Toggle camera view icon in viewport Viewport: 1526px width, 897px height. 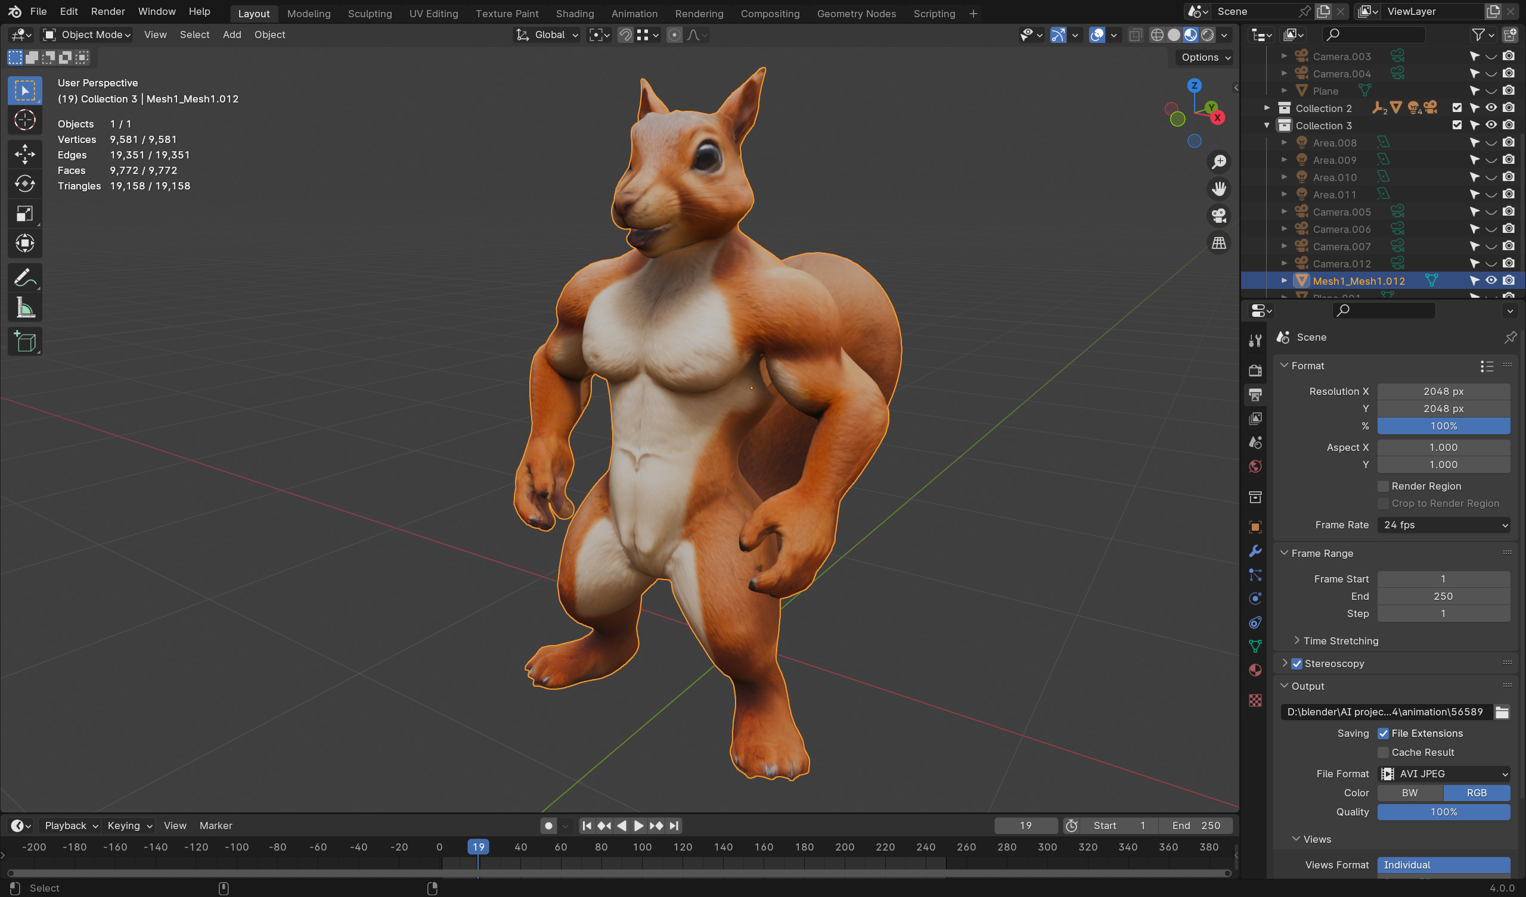point(1218,216)
